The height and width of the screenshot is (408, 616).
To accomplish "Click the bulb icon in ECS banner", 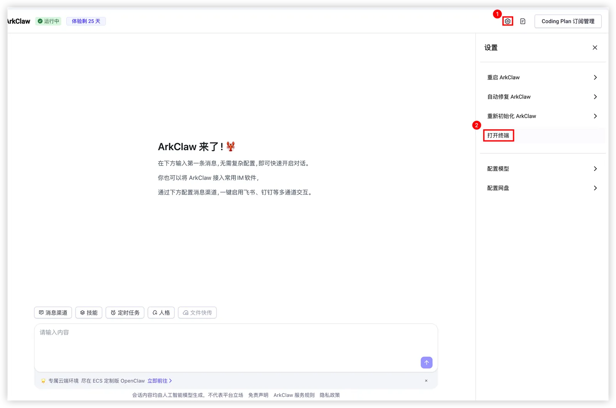I will (43, 381).
